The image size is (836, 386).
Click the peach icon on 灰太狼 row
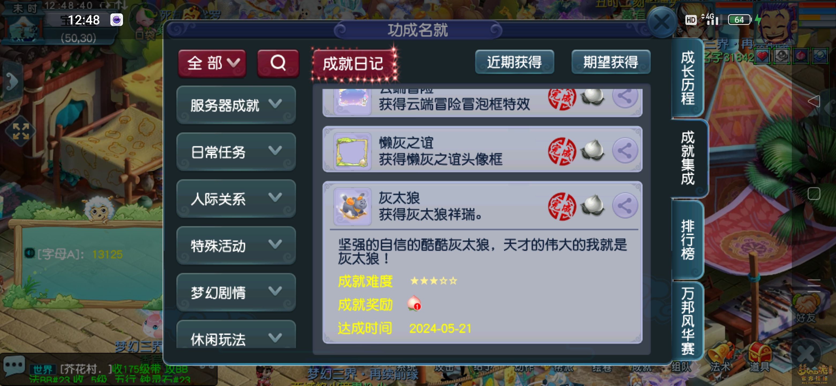(593, 206)
